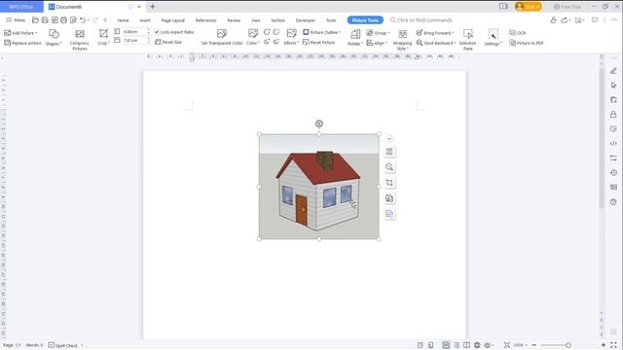Open the Home tab
Screen dimensions: 623x350
123,20
